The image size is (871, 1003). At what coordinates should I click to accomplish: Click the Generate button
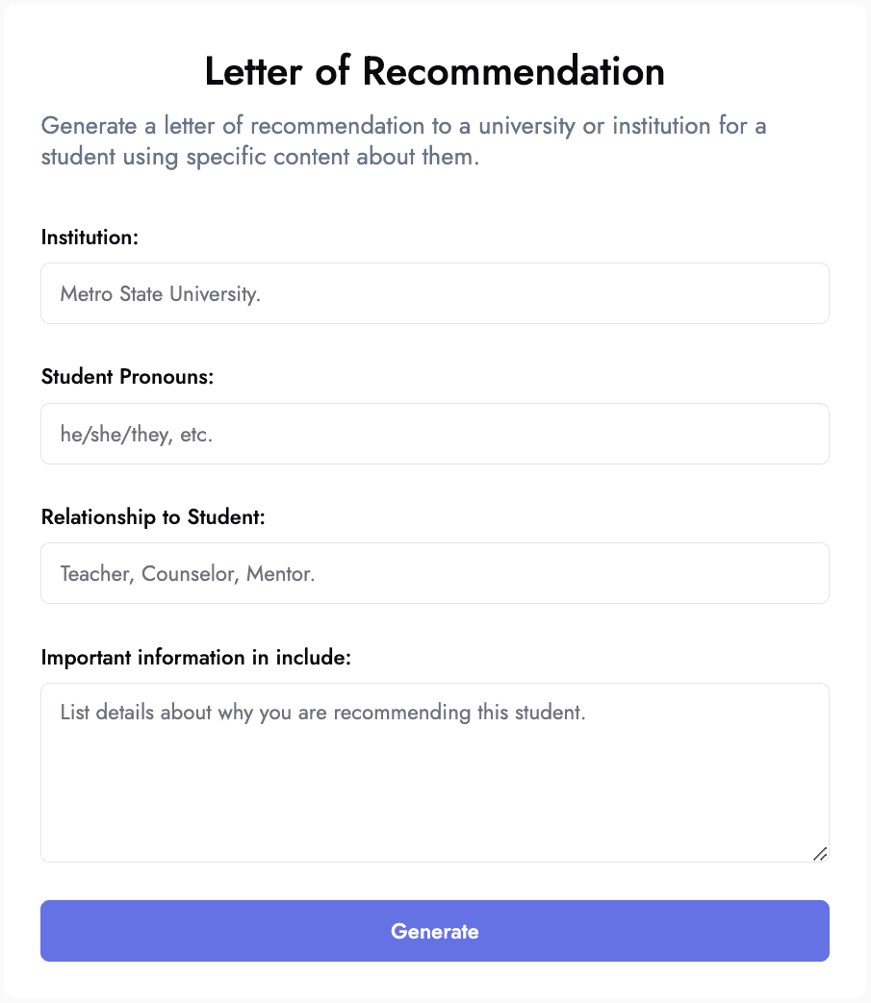tap(435, 931)
